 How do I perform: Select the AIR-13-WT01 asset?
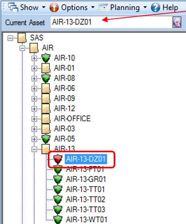(x=86, y=220)
